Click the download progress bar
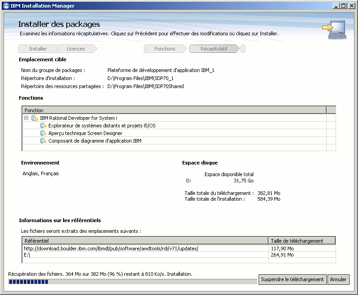358x295 pixels. pos(132,282)
